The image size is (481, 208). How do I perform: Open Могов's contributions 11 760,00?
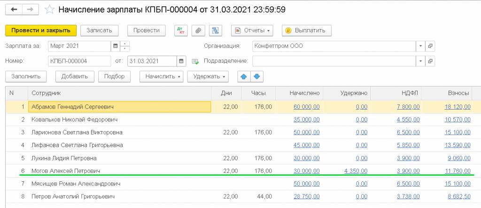click(458, 171)
